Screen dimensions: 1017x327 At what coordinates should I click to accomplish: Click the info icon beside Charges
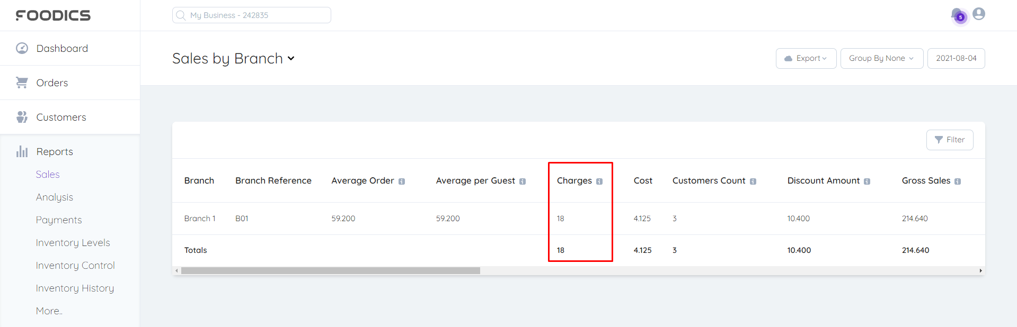click(x=599, y=181)
